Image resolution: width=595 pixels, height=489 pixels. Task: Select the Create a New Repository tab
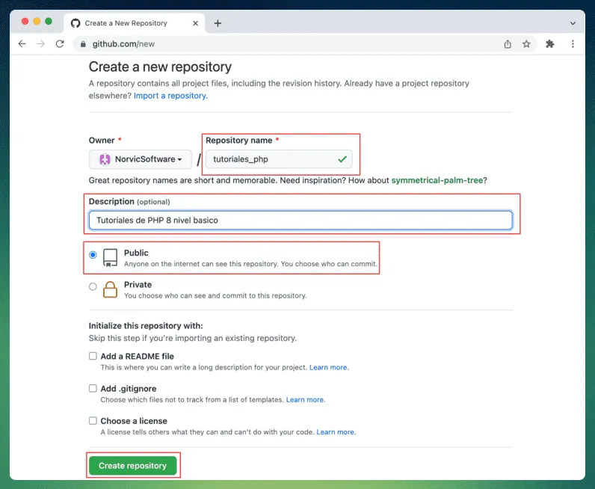[135, 23]
